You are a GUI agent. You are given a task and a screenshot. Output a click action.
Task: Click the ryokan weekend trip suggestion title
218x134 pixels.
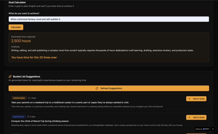point(70,102)
